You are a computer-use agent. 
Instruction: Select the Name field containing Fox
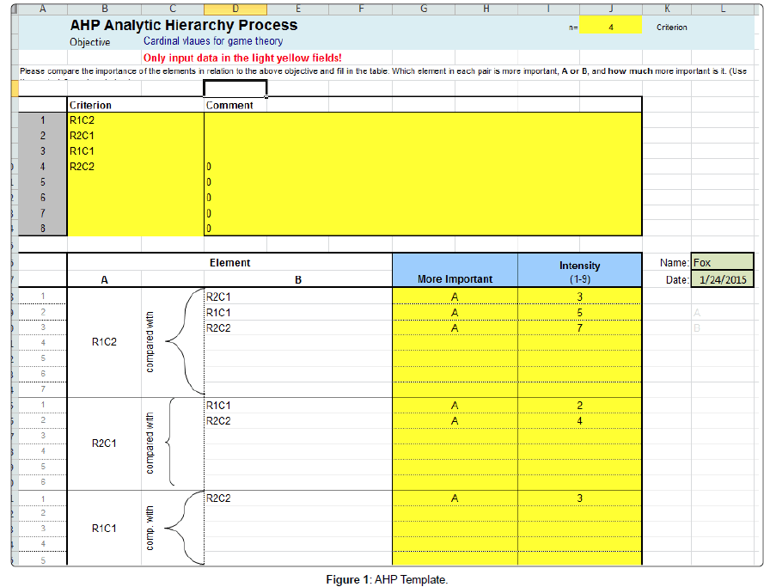722,263
